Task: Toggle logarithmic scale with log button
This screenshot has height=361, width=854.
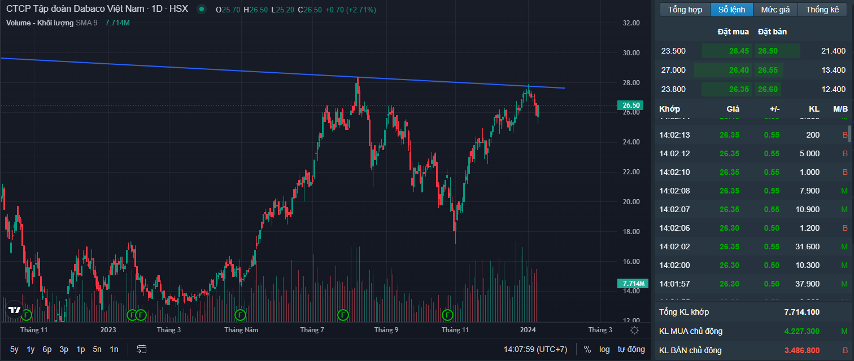Action: tap(604, 350)
